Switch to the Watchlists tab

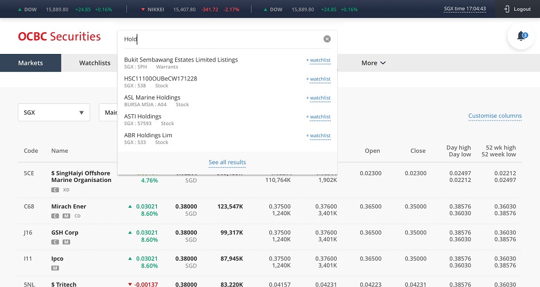click(95, 63)
